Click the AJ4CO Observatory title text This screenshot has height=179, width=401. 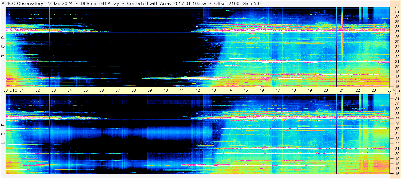click(x=22, y=3)
